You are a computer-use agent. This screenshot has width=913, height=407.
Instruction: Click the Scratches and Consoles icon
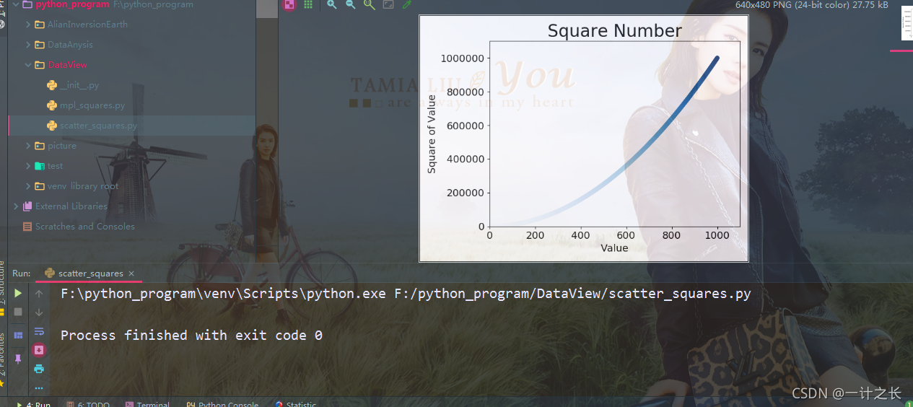pyautogui.click(x=28, y=227)
